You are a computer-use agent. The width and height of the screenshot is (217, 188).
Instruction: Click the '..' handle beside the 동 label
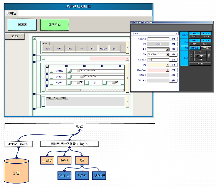pos(87,83)
